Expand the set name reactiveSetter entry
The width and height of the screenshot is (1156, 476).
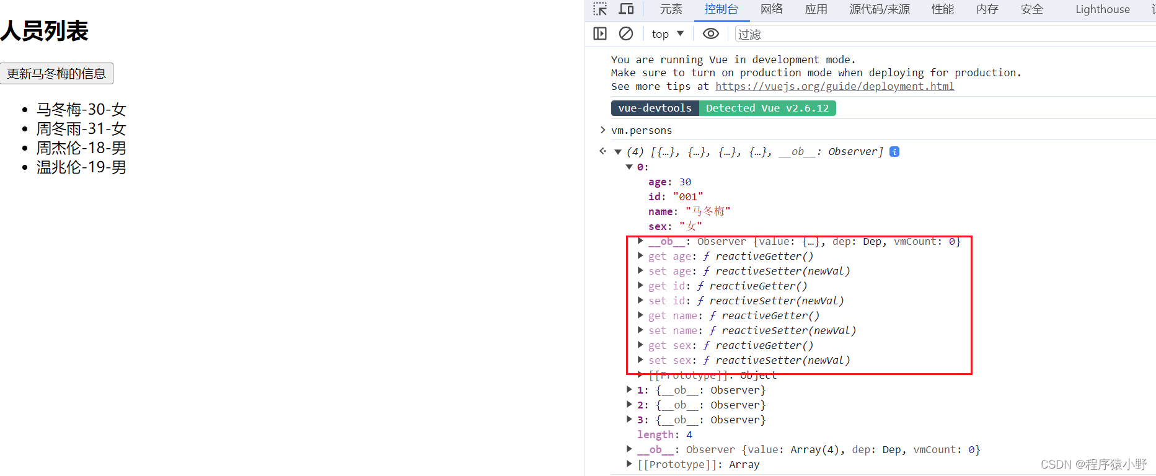pyautogui.click(x=640, y=330)
